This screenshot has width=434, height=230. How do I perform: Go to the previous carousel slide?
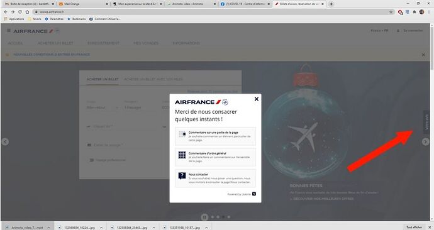click(5, 142)
